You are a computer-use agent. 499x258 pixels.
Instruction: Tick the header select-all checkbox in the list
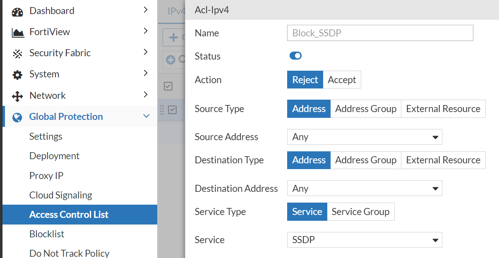[x=168, y=86]
